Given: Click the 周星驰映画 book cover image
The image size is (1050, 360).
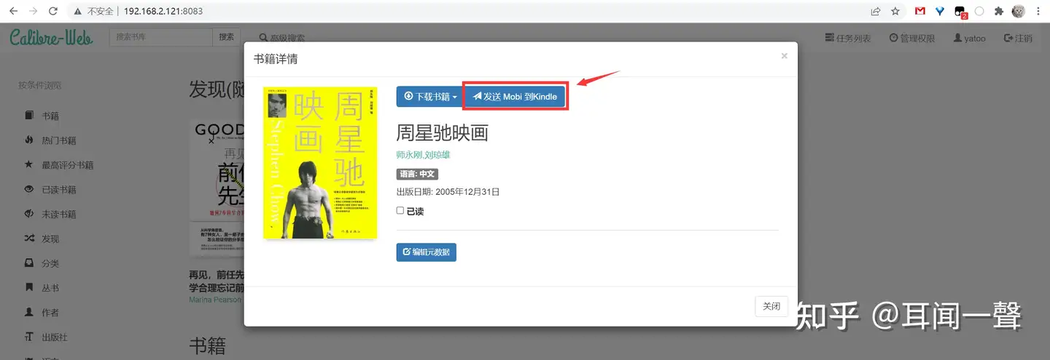Looking at the screenshot, I should (320, 163).
